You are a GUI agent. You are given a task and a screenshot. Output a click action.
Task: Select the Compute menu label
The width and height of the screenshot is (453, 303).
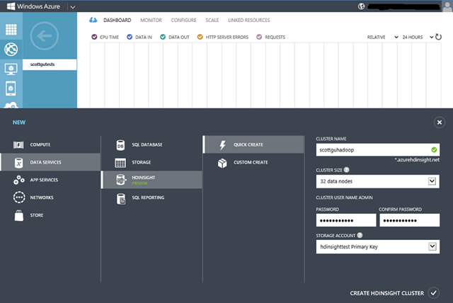click(40, 144)
